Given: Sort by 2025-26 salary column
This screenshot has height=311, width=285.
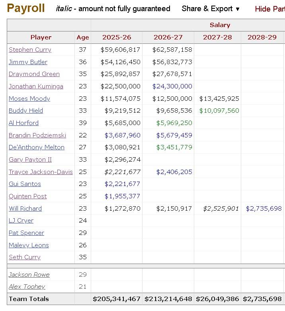Looking at the screenshot, I should pos(117,37).
